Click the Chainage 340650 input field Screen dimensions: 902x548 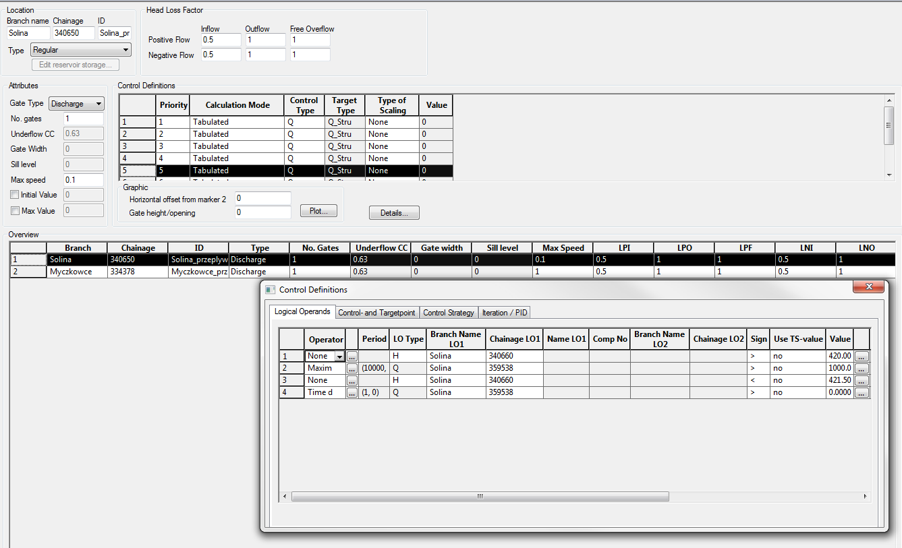(74, 33)
